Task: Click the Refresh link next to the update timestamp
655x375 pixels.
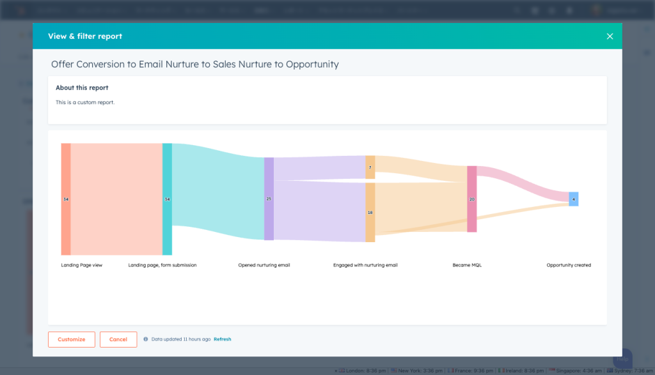Action: coord(223,339)
